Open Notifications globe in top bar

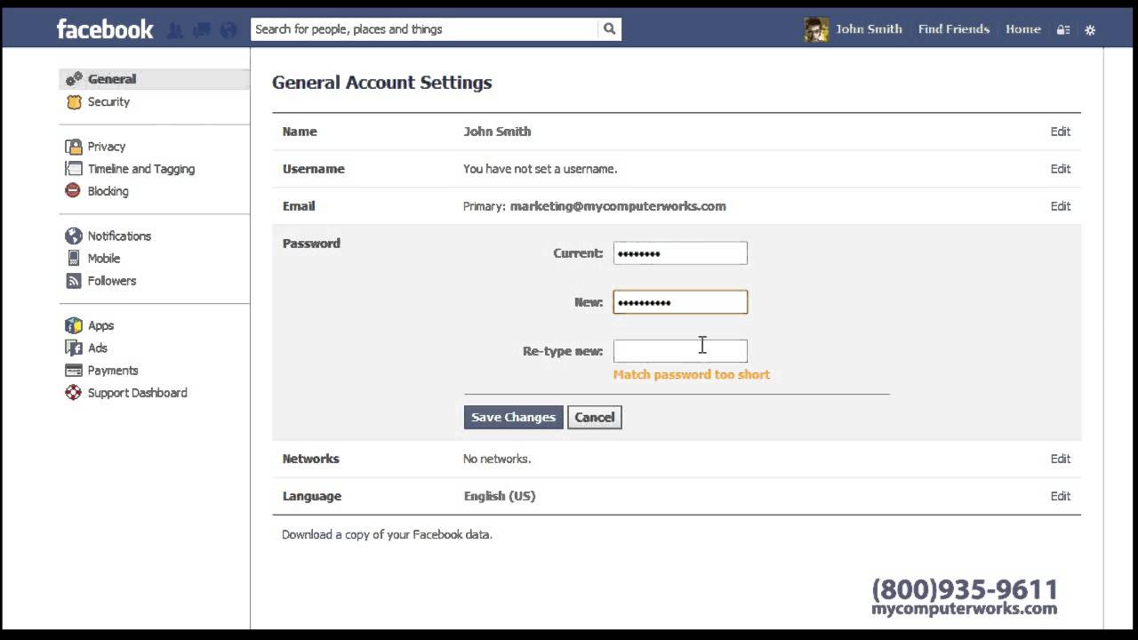228,29
